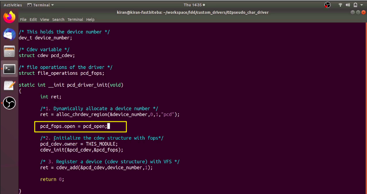Viewport: 367px width, 194px height.
Task: Open the Search menu
Action: click(x=58, y=20)
